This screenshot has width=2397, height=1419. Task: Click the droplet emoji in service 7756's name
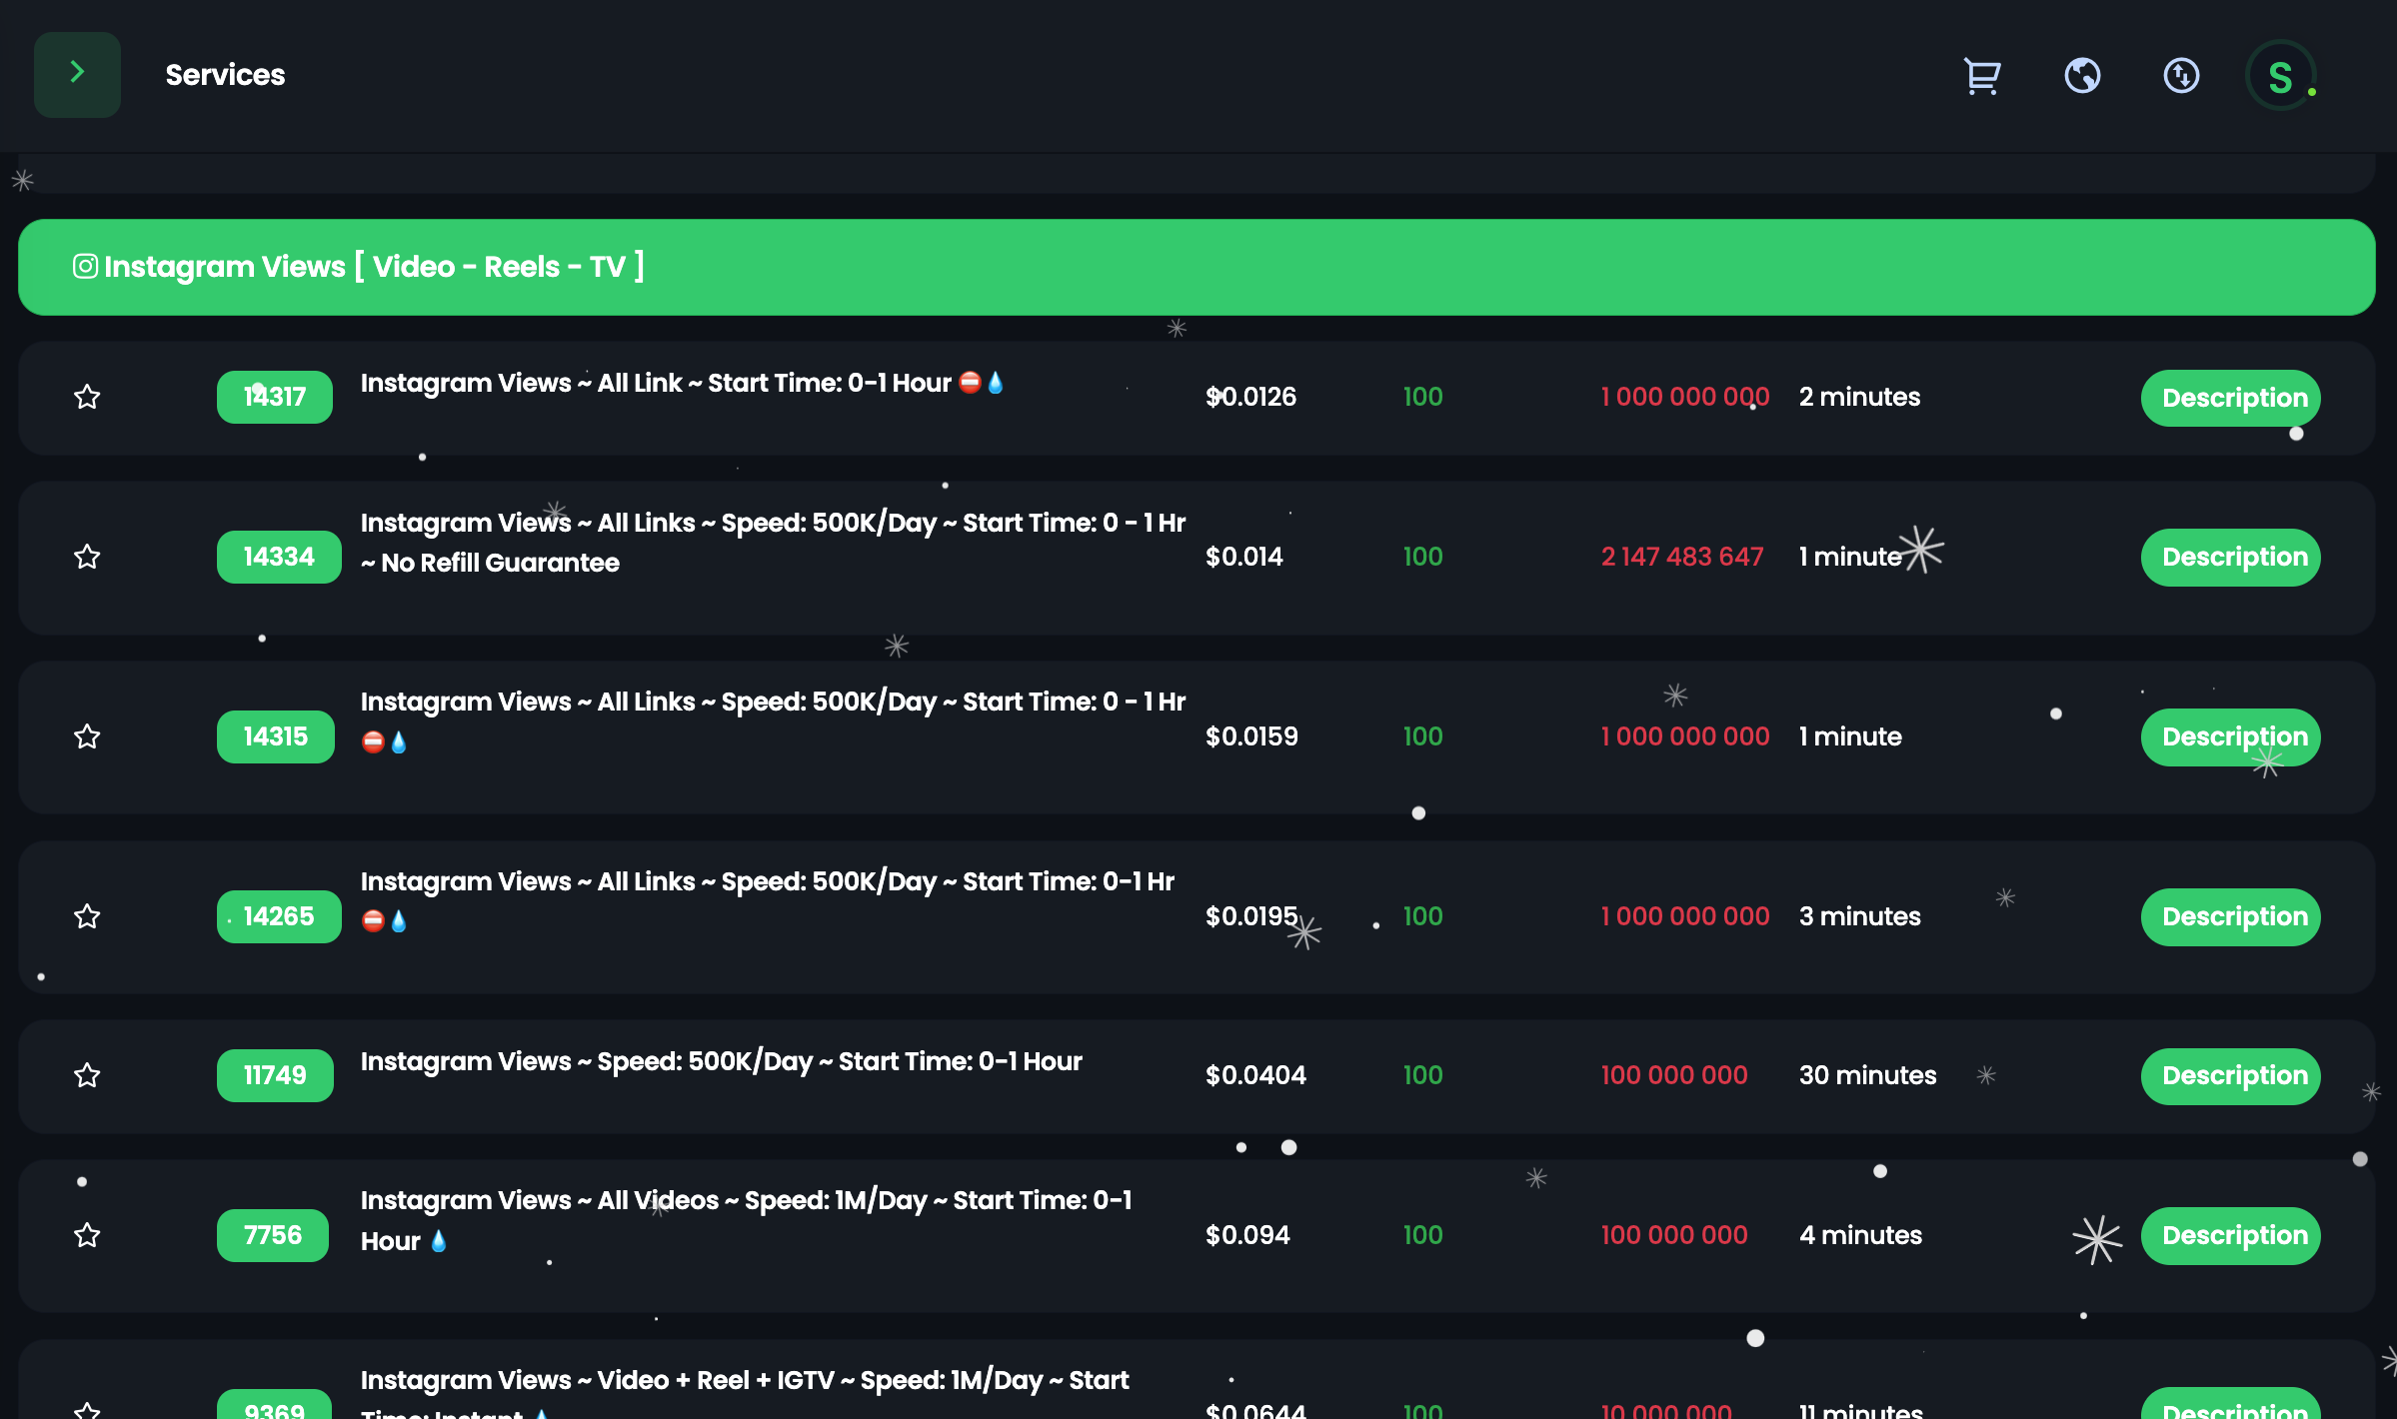[438, 1241]
